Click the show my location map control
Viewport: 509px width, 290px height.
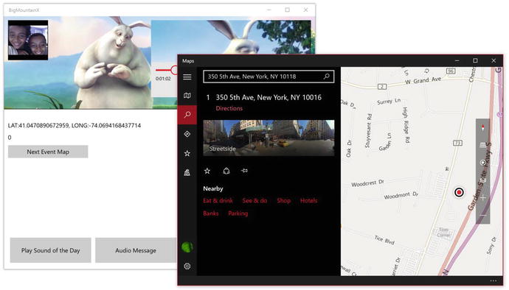pyautogui.click(x=482, y=163)
